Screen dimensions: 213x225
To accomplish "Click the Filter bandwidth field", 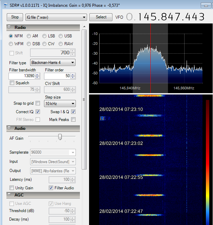I will 22,76.
